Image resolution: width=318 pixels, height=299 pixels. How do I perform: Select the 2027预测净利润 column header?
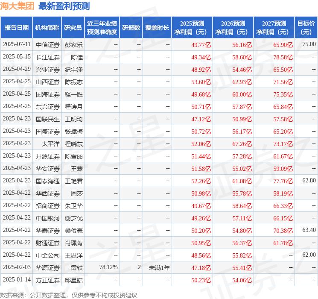point(274,28)
